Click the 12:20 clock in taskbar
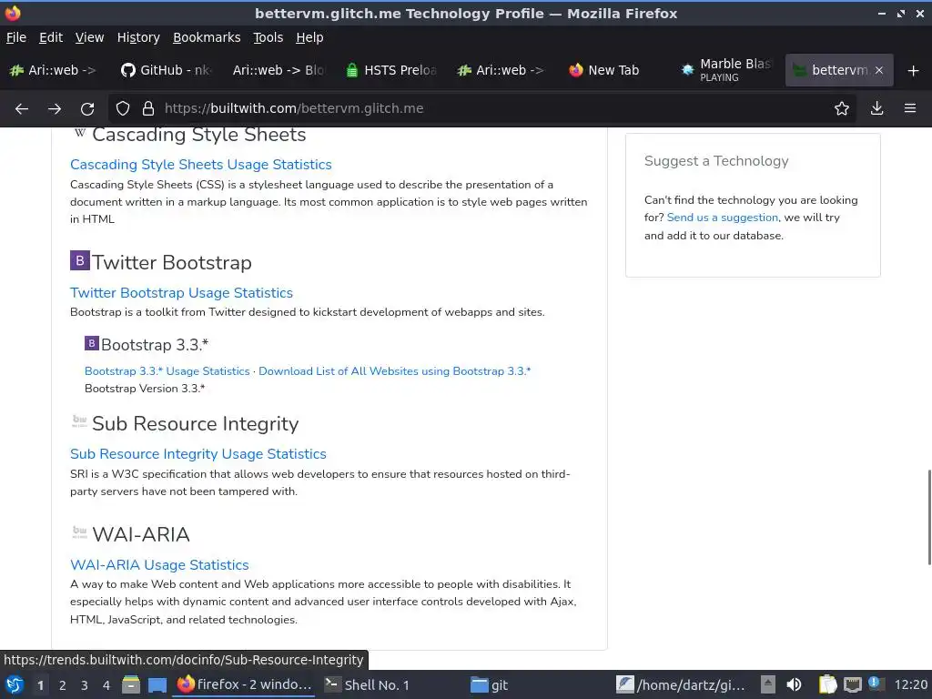This screenshot has height=699, width=932. coord(910,684)
